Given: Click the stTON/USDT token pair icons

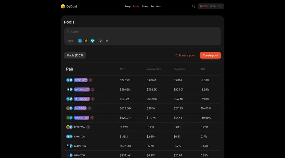Looking at the screenshot, I should tap(70, 99).
